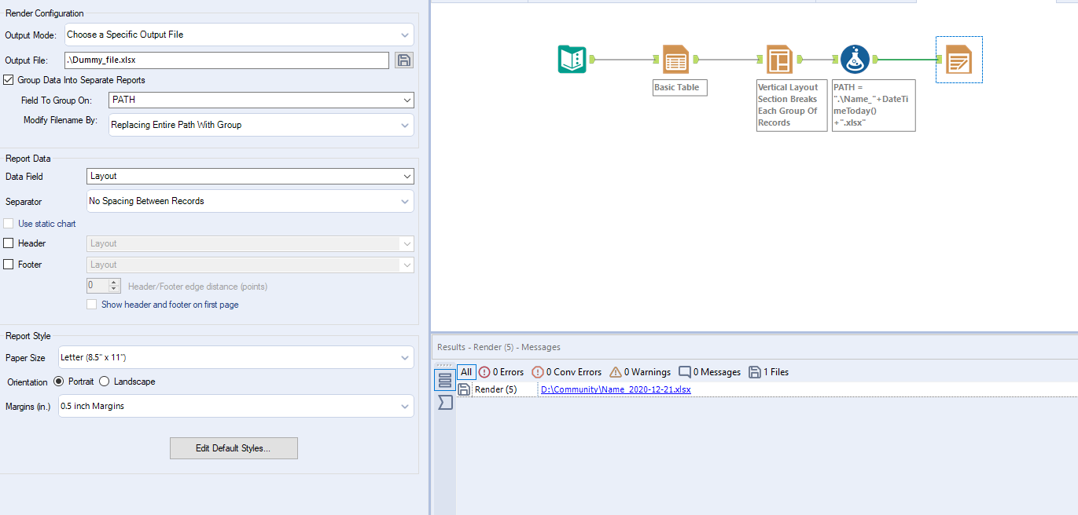The height and width of the screenshot is (515, 1078).
Task: Open the Paper Size dropdown
Action: tap(236, 357)
